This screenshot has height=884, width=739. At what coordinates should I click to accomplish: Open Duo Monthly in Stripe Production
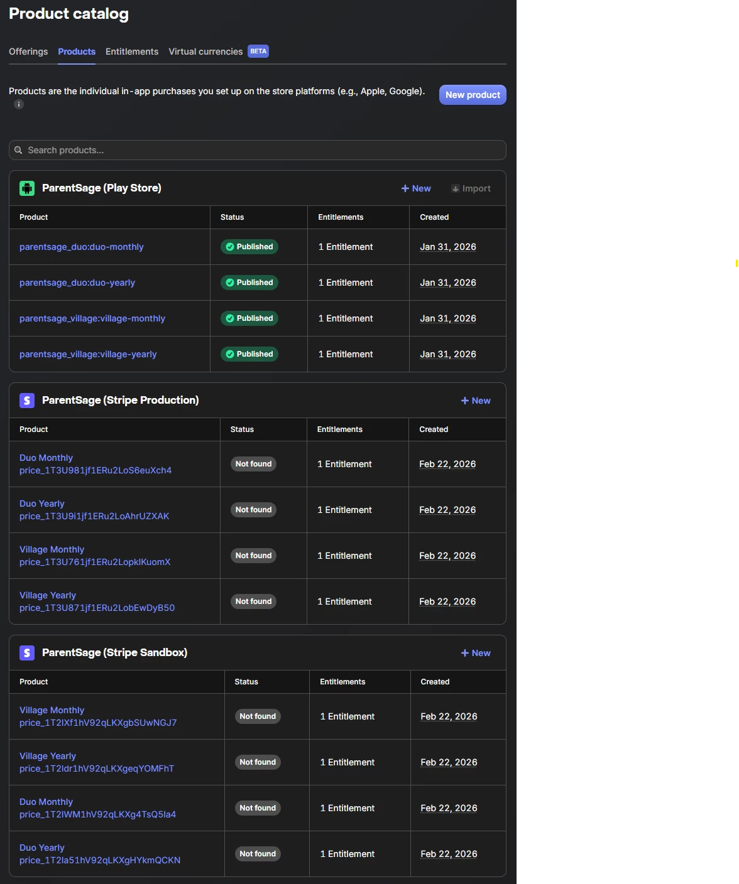96,464
